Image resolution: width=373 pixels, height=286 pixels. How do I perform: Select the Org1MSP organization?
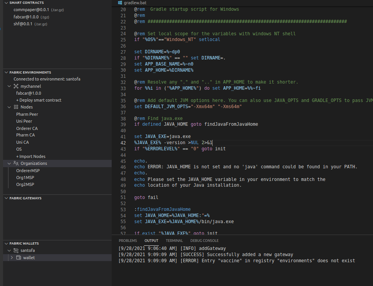(x=25, y=178)
